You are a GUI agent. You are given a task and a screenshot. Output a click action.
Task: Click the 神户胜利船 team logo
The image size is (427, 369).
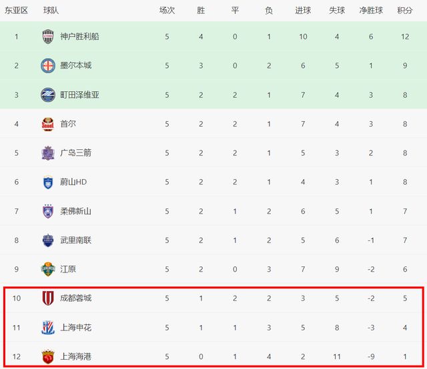coord(48,37)
